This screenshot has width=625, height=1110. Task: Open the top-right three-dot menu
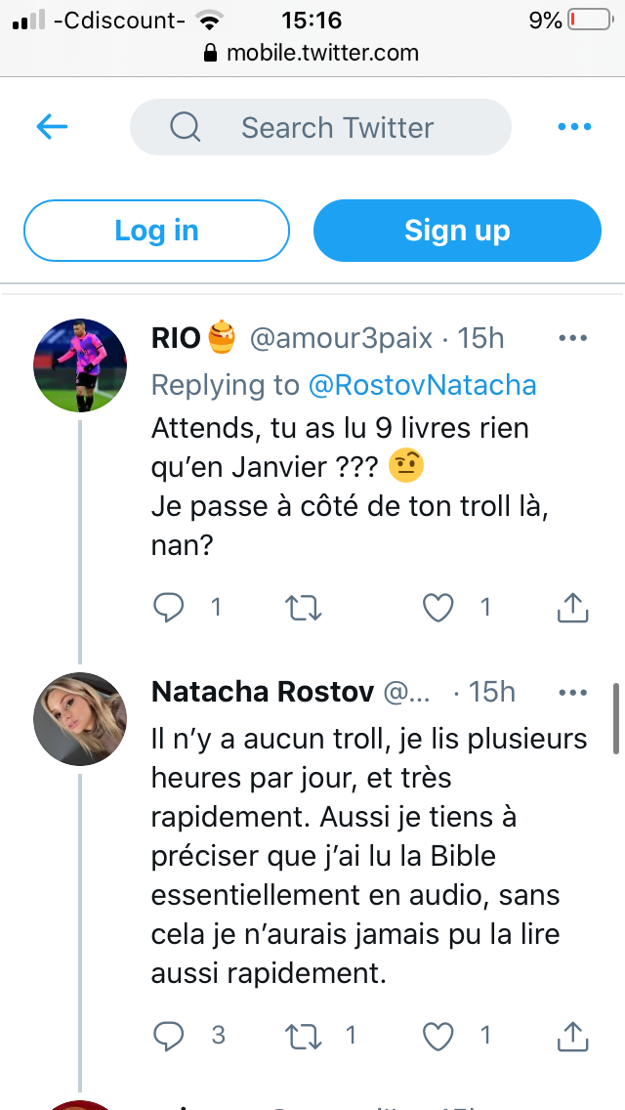pyautogui.click(x=574, y=127)
